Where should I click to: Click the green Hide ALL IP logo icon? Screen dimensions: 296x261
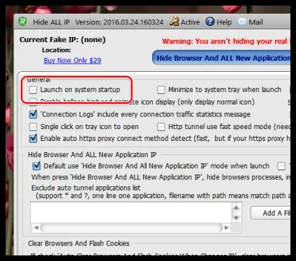22,22
